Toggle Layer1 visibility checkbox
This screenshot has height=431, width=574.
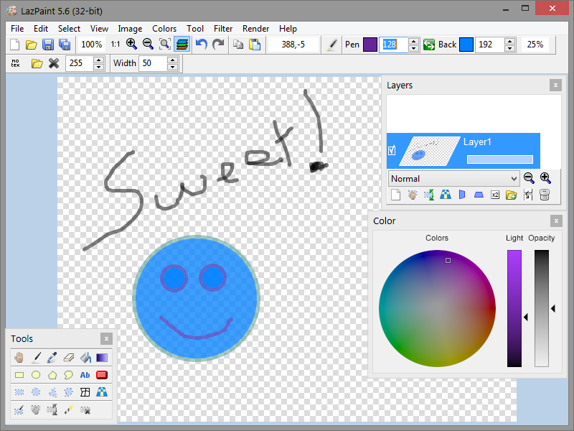pos(392,151)
